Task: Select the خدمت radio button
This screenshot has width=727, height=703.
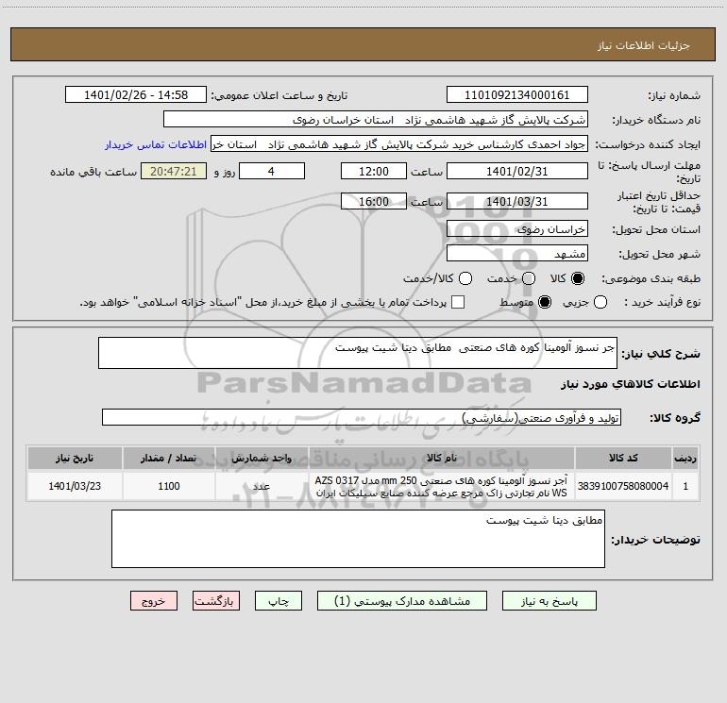Action: coord(529,278)
